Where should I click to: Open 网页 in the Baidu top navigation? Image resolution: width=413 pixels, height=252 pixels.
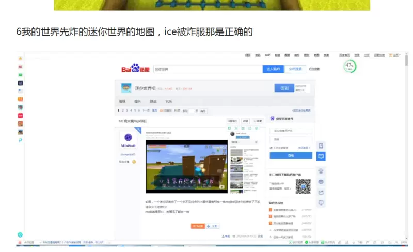(248, 55)
